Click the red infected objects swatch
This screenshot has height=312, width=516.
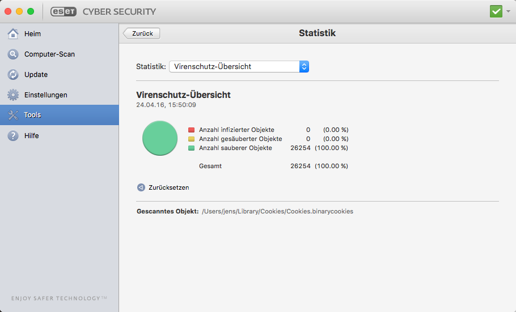(x=191, y=130)
